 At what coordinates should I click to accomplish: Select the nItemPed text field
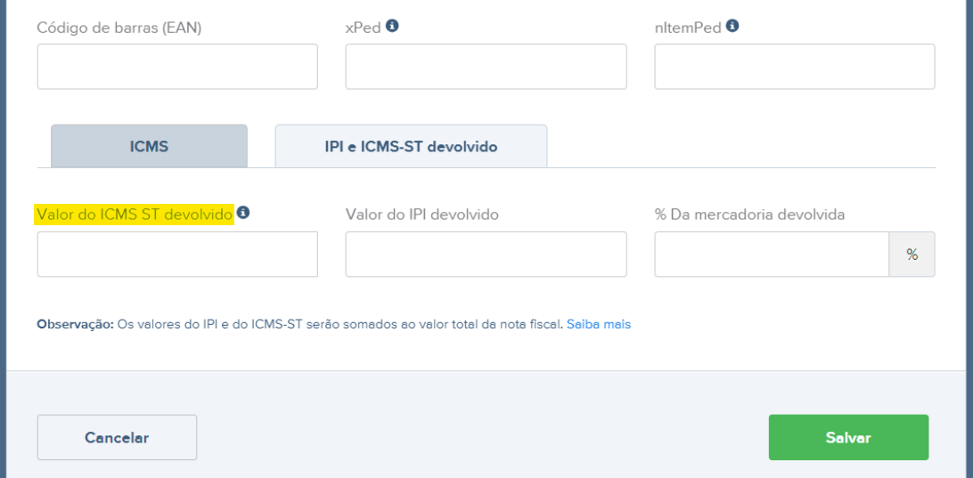tap(794, 67)
